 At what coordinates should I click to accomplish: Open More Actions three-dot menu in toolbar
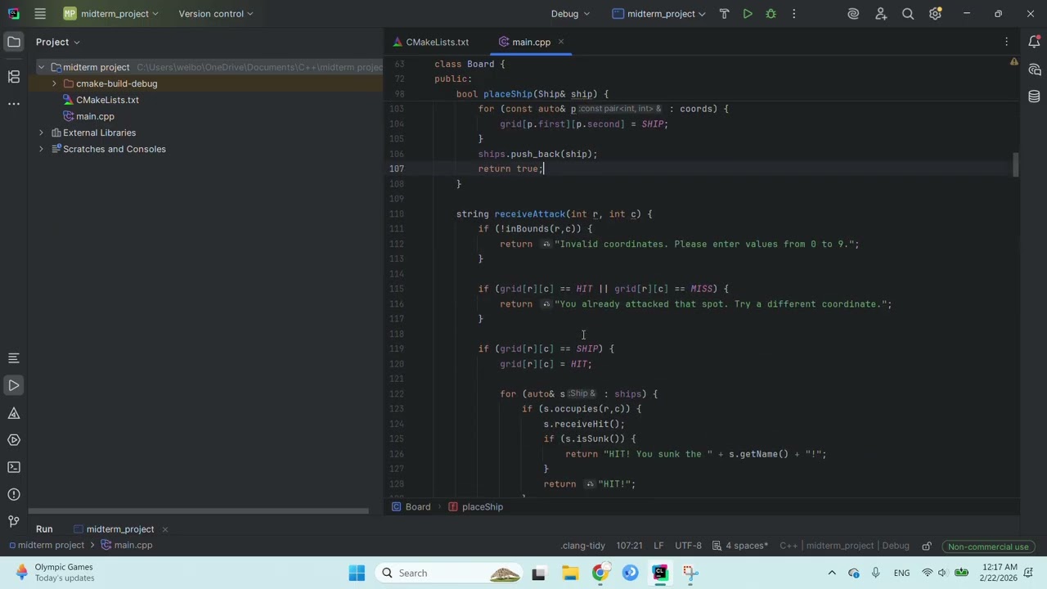point(793,14)
